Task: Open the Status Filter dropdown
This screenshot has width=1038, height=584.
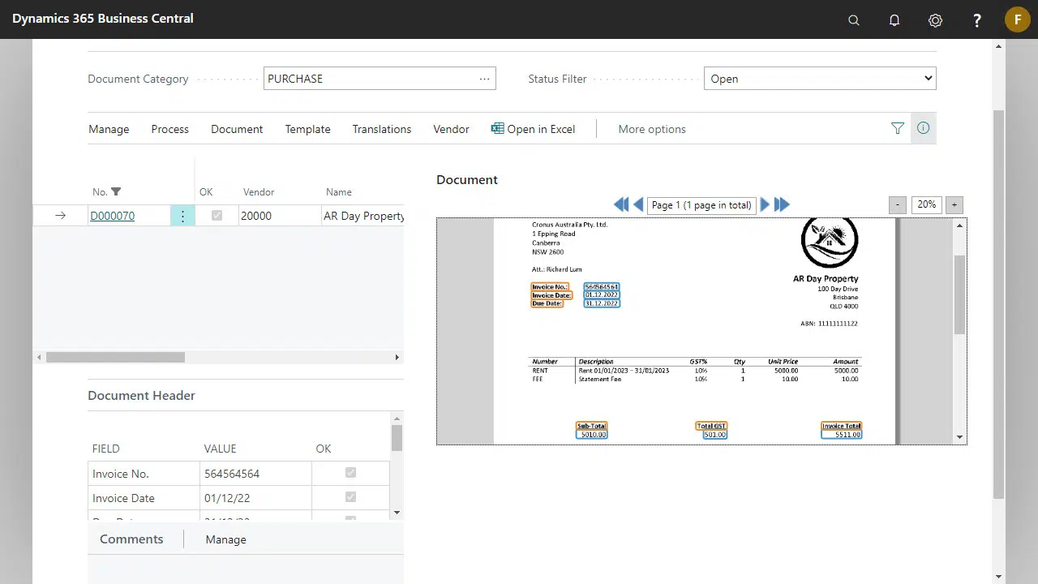Action: (x=819, y=79)
